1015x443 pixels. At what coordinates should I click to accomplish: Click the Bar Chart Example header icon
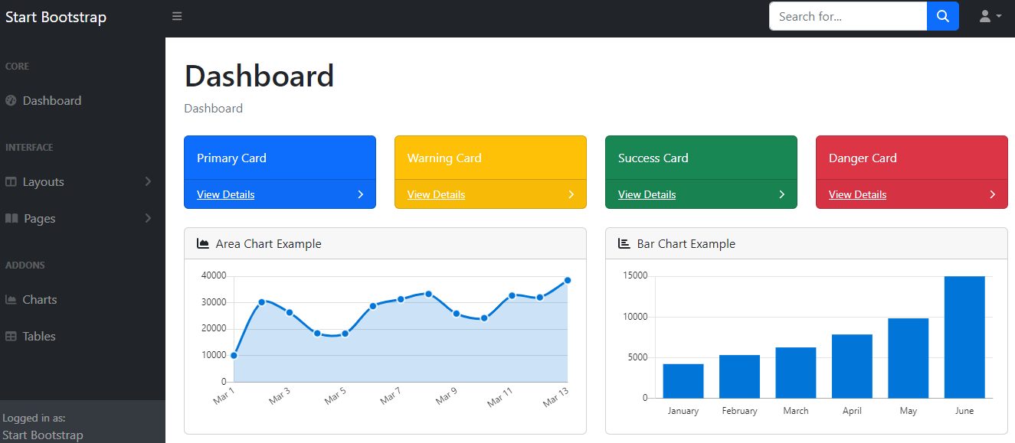[624, 244]
